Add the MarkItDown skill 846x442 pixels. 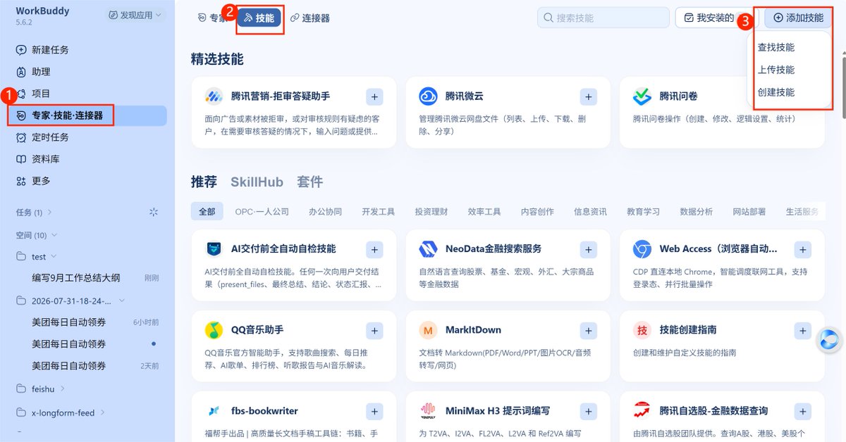point(589,331)
